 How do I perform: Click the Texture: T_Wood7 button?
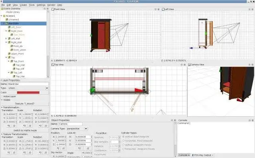(x=25, y=103)
